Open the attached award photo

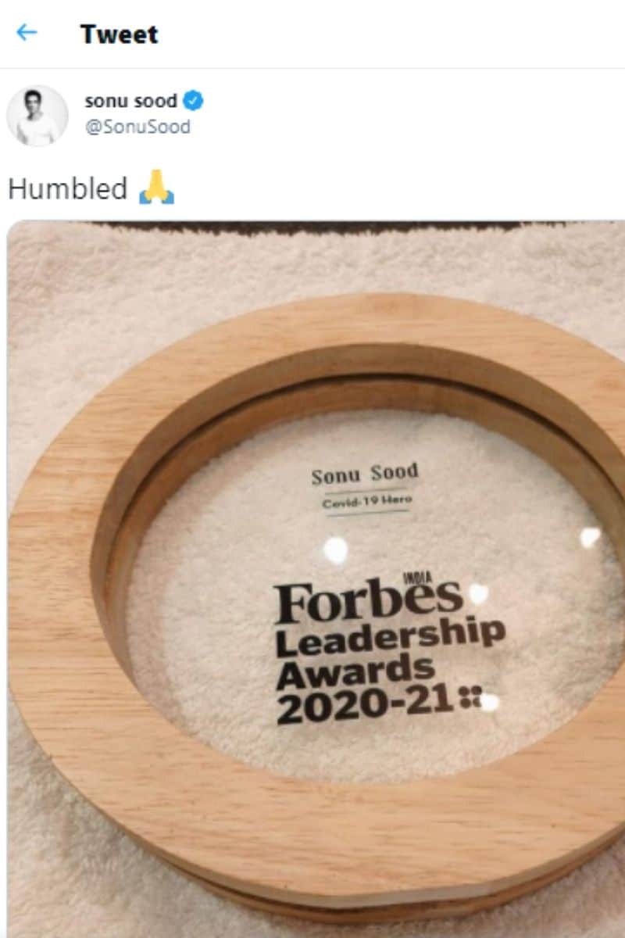click(316, 579)
